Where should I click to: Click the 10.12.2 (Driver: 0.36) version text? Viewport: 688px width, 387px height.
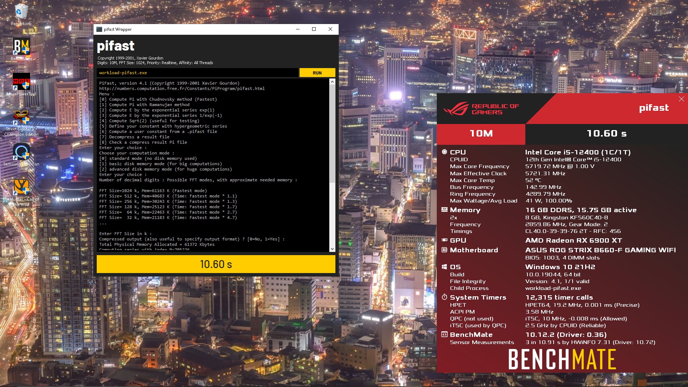tap(566, 335)
